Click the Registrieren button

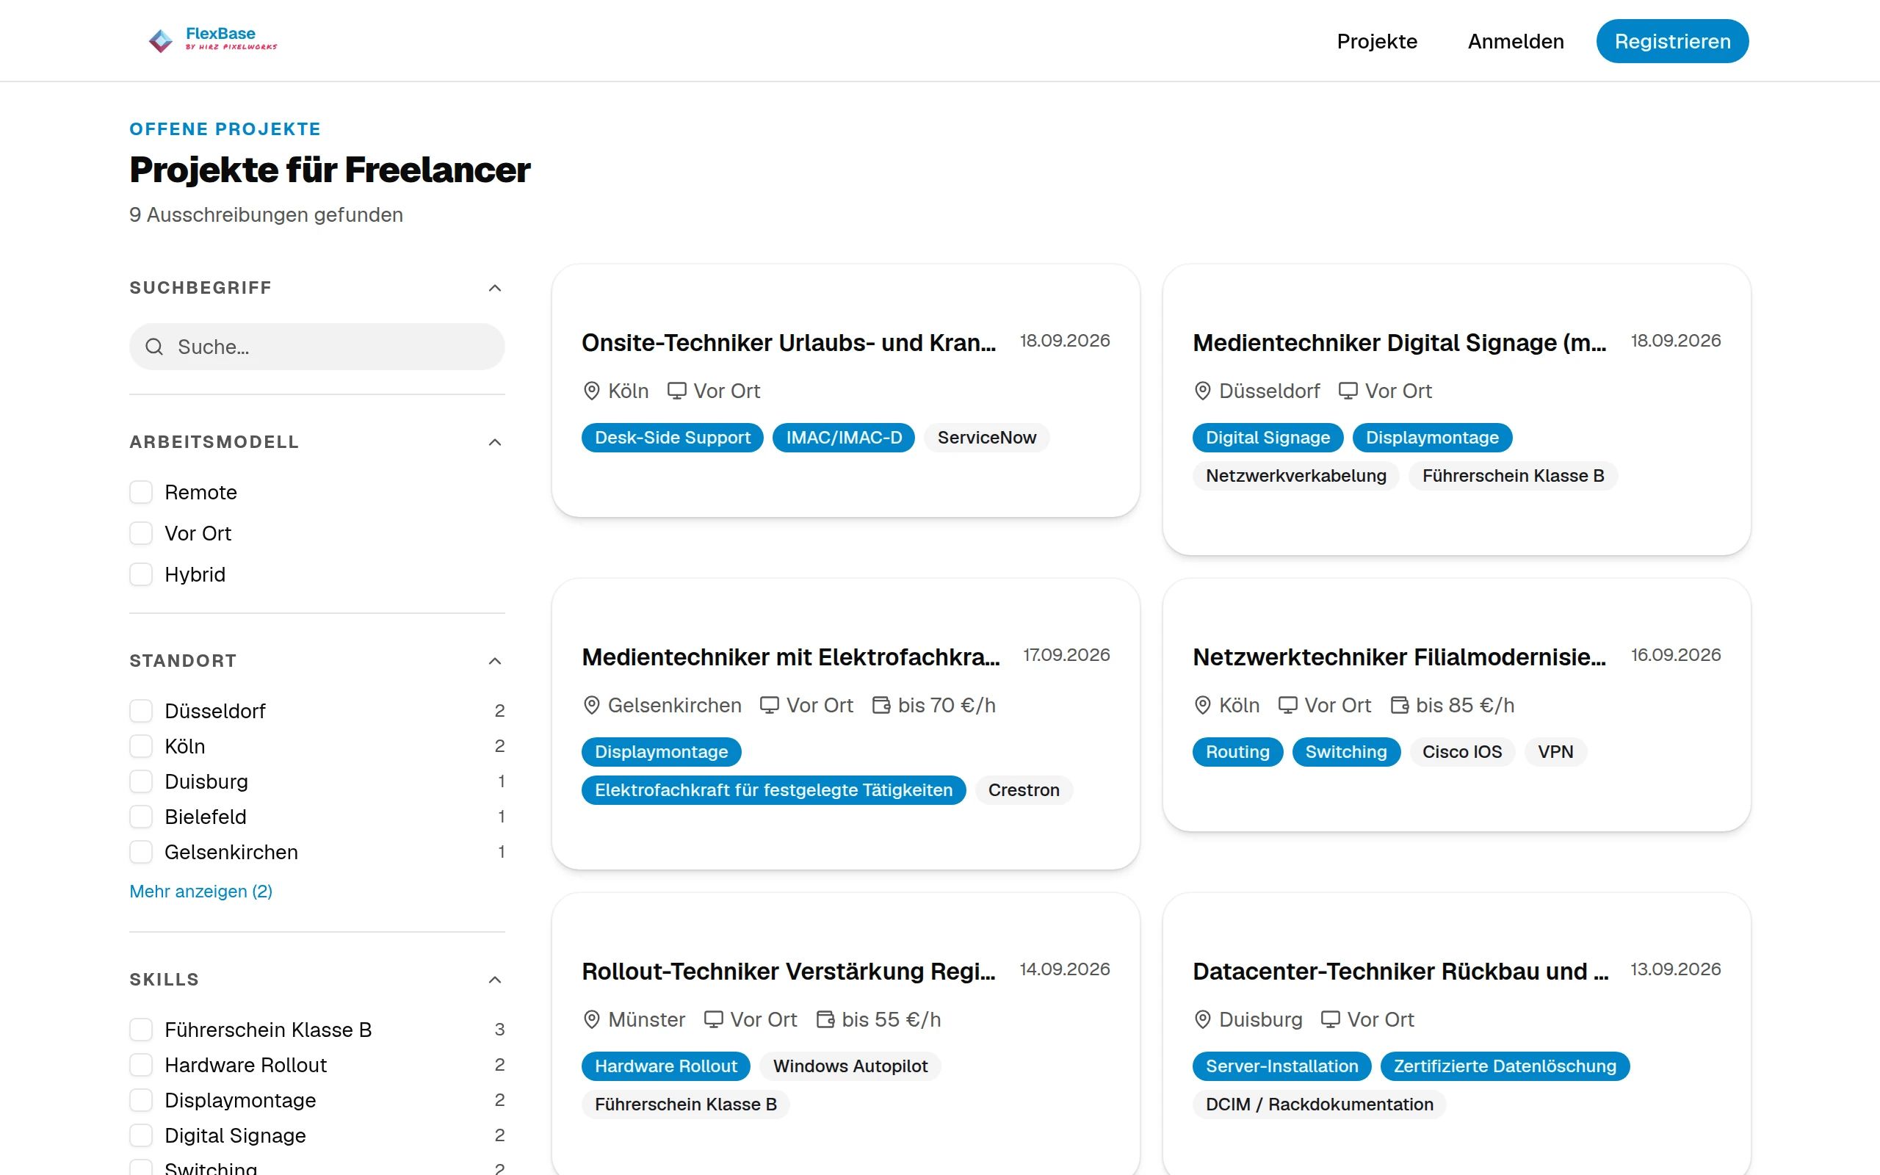(x=1671, y=41)
